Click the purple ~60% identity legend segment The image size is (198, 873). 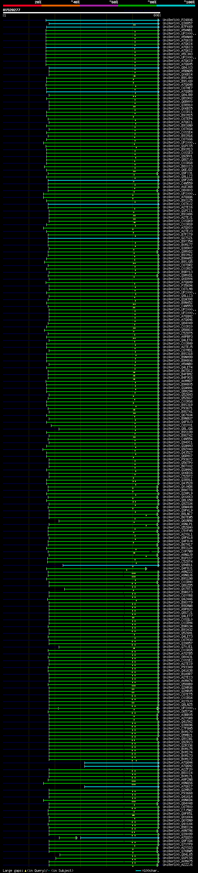tap(99, 6)
